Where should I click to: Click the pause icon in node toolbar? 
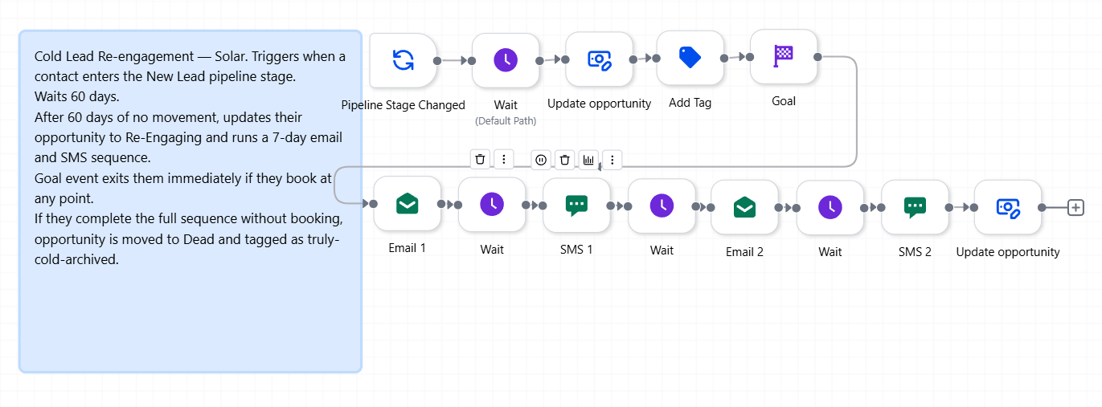[541, 160]
